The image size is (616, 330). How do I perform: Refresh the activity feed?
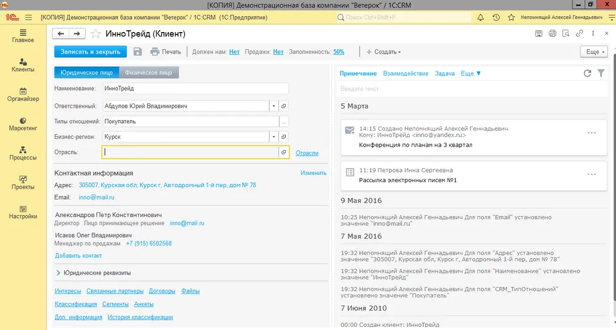coord(587,73)
